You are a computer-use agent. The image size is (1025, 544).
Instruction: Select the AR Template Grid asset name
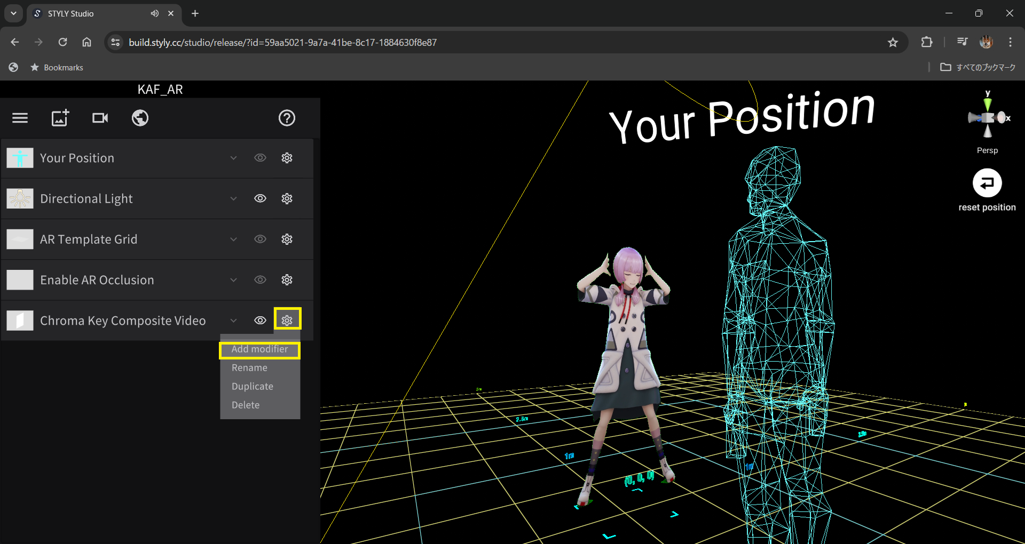point(89,239)
